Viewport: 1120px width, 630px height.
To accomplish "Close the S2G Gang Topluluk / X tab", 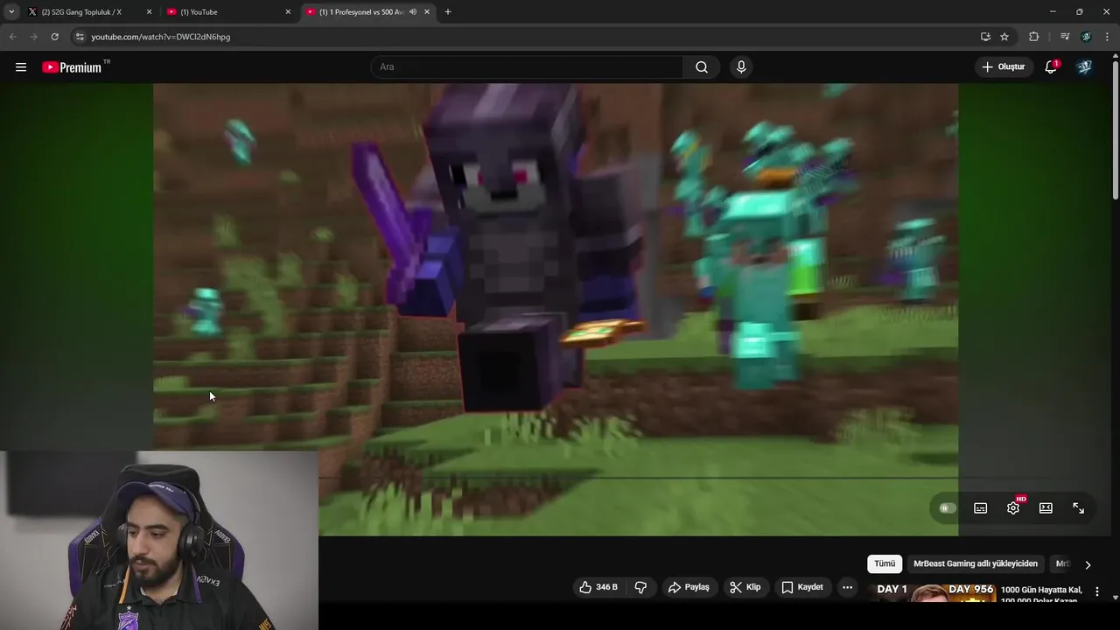I will tap(149, 12).
